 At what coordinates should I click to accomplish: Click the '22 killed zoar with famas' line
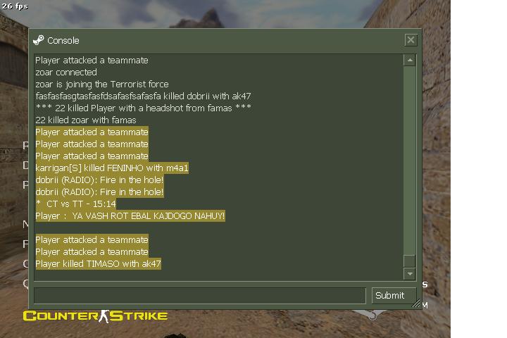click(x=86, y=120)
